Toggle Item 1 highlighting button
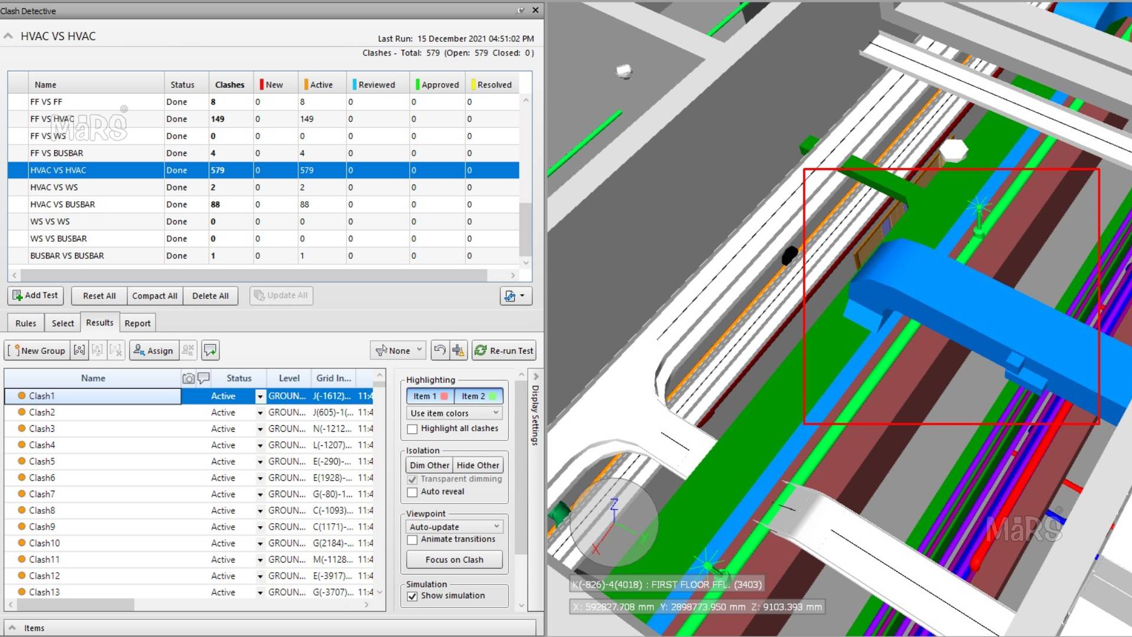 (x=430, y=396)
